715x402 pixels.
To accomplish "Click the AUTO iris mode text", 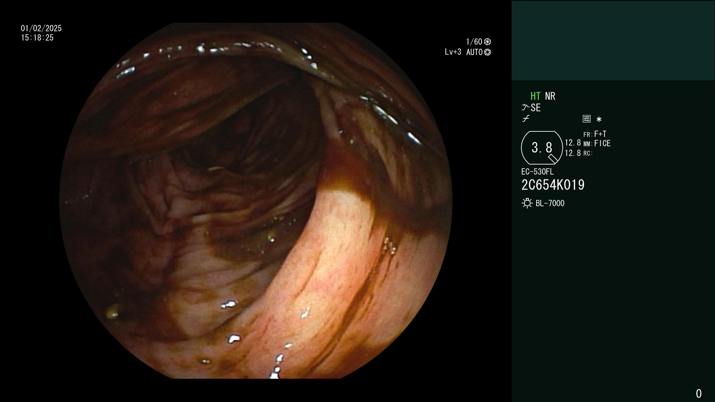I will click(x=474, y=52).
